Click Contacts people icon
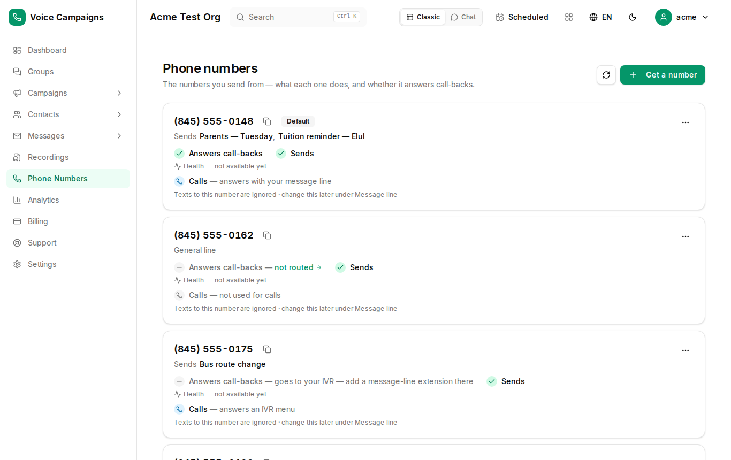Screen dimensions: 731x460 (x=17, y=114)
